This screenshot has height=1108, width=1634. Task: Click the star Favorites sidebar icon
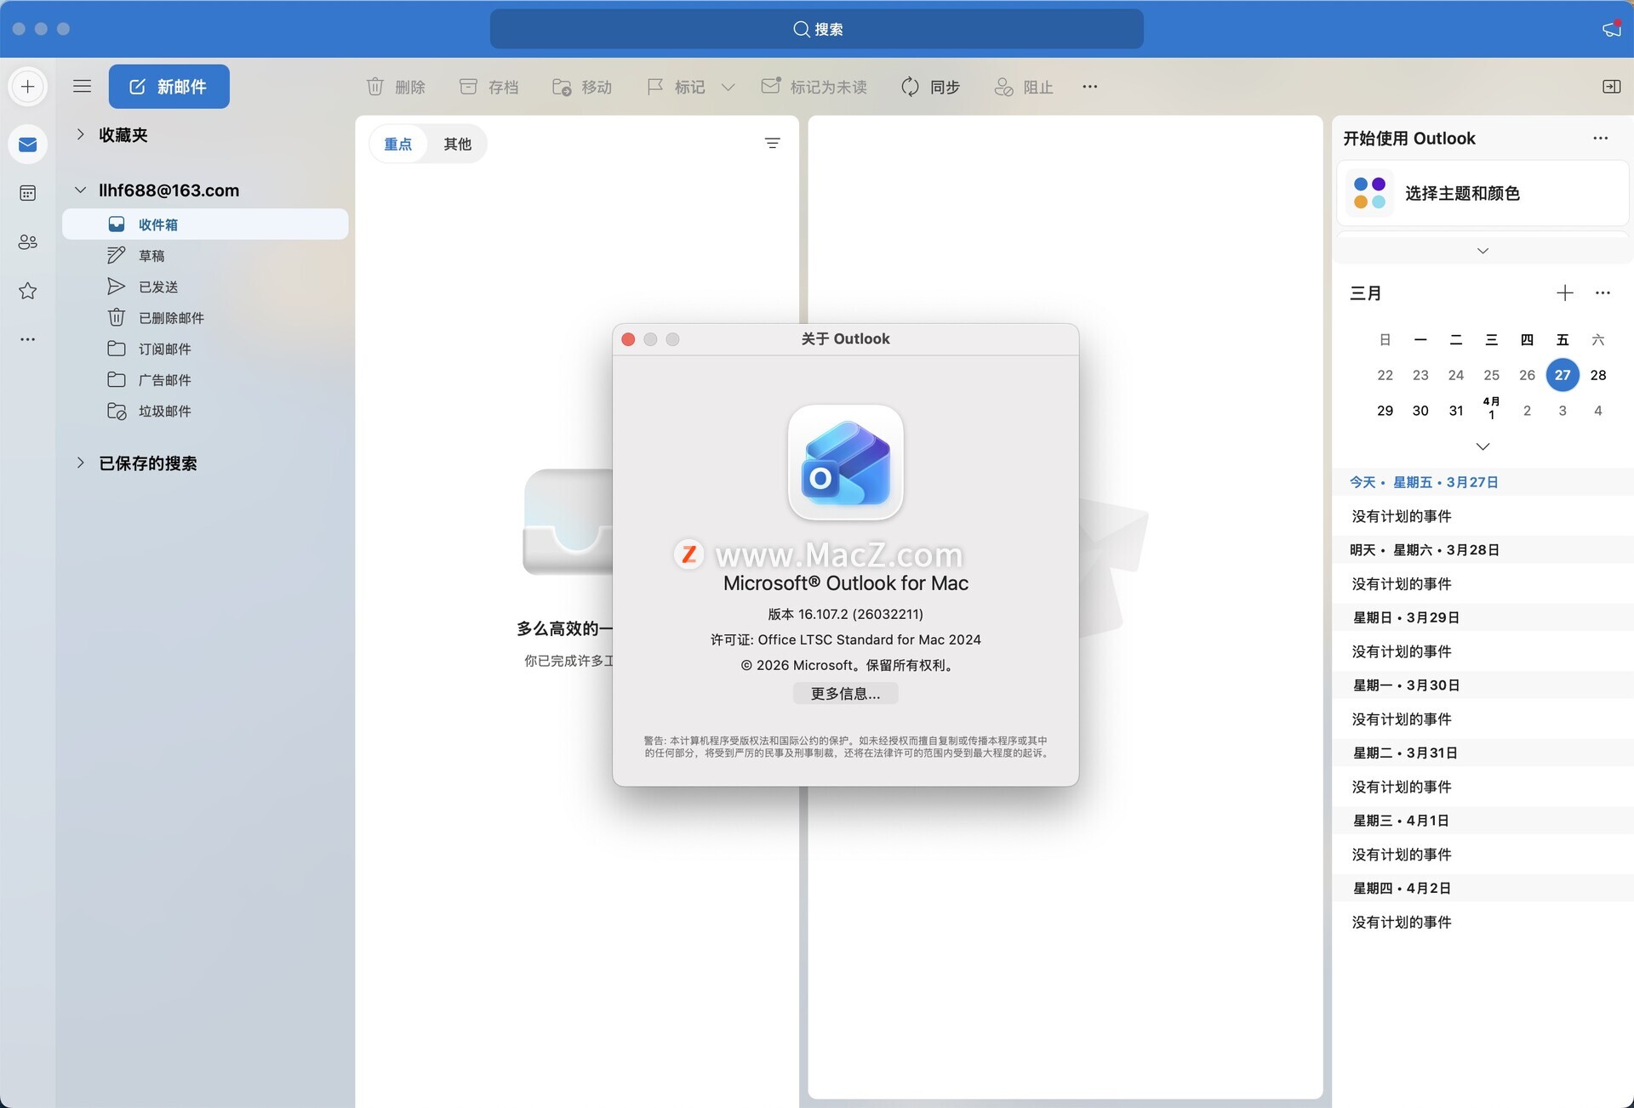coord(27,291)
